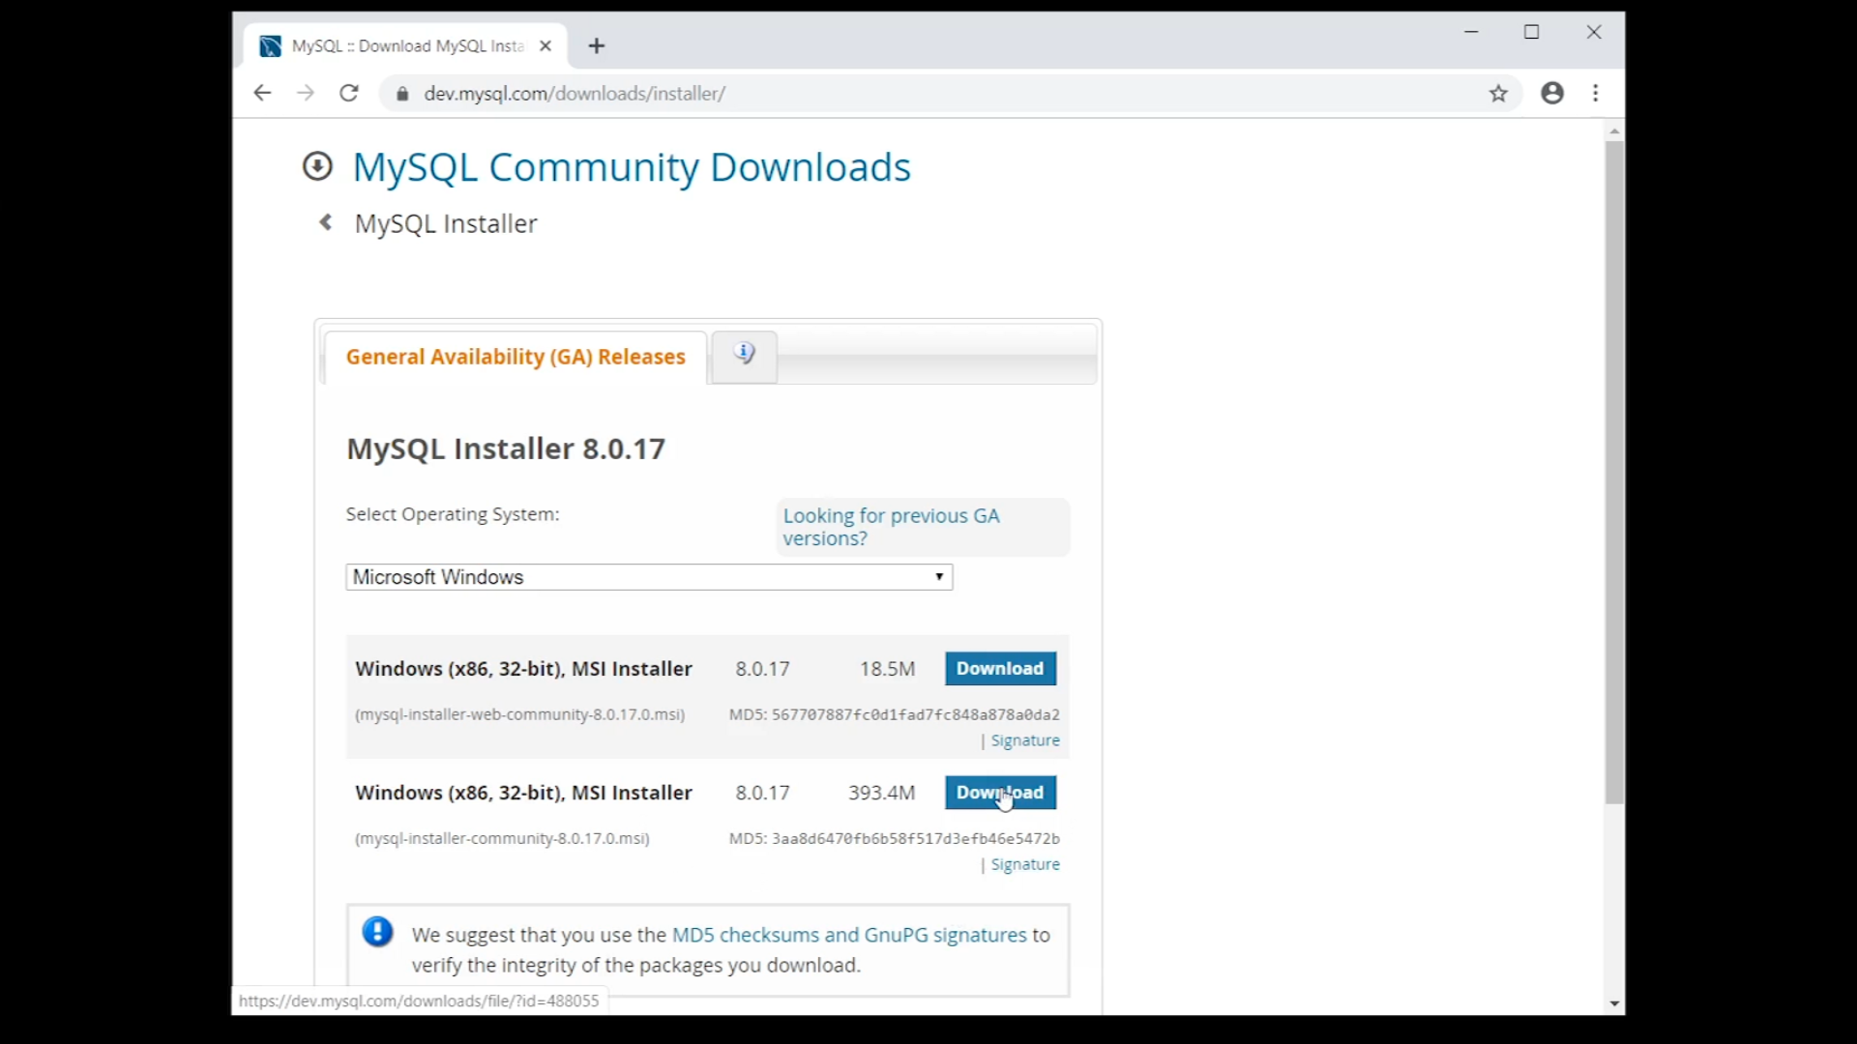Open a new browser tab
The image size is (1857, 1044).
pyautogui.click(x=597, y=46)
